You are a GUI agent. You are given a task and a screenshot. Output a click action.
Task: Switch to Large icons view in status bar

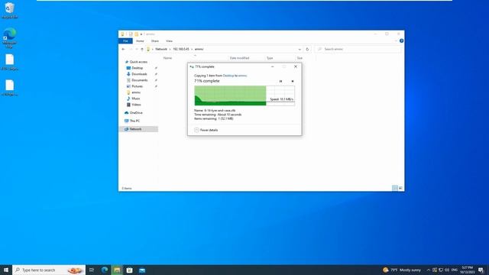click(x=400, y=188)
